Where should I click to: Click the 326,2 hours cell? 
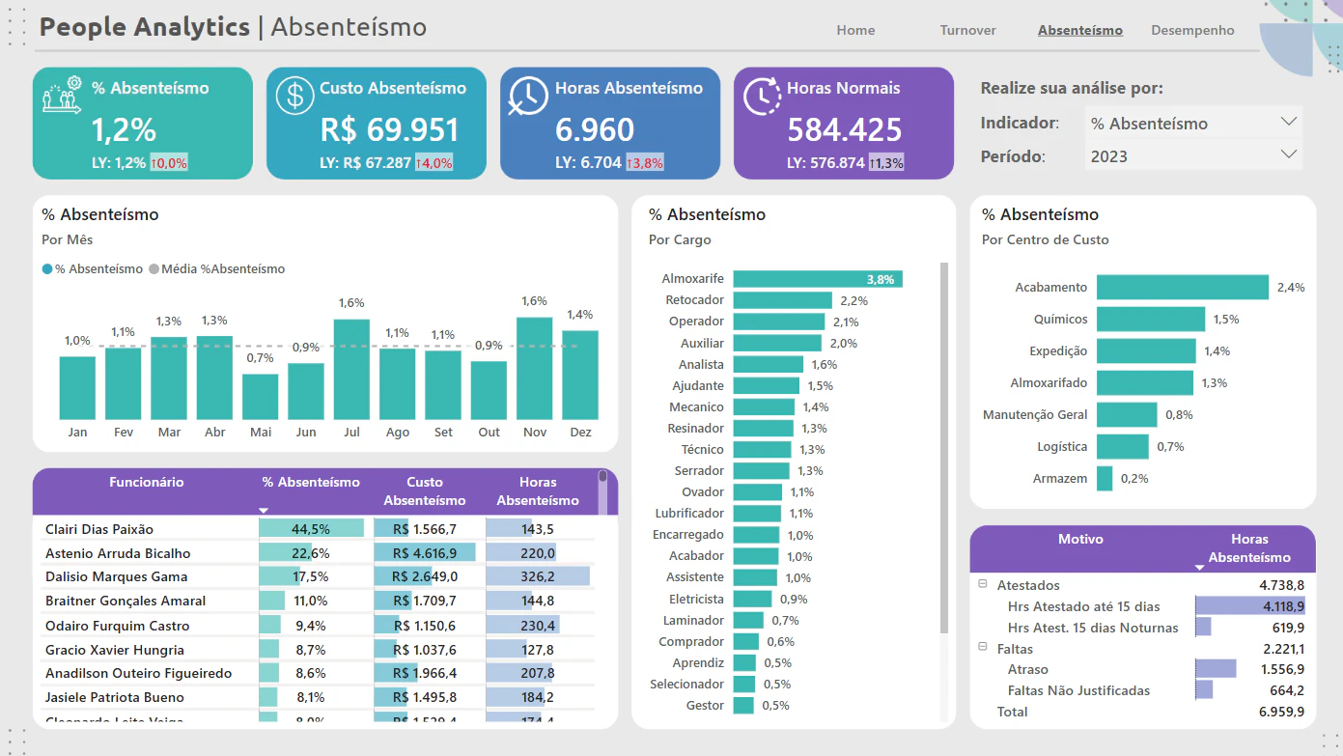pos(538,576)
